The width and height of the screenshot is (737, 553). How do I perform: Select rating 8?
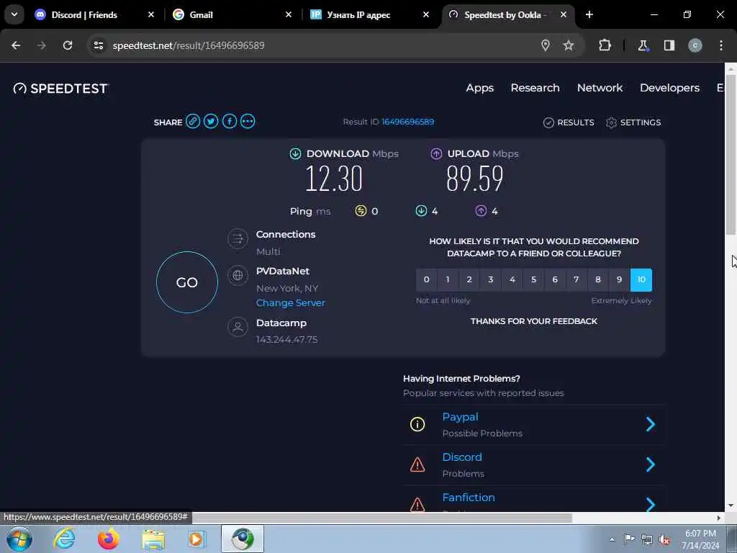click(x=598, y=280)
